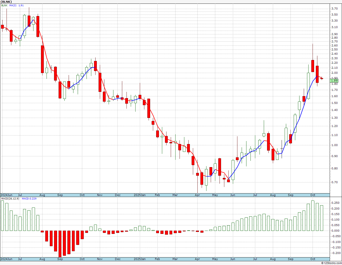Select the 0.000 MACD zero line label
The width and height of the screenshot is (342, 265).
pyautogui.click(x=335, y=231)
